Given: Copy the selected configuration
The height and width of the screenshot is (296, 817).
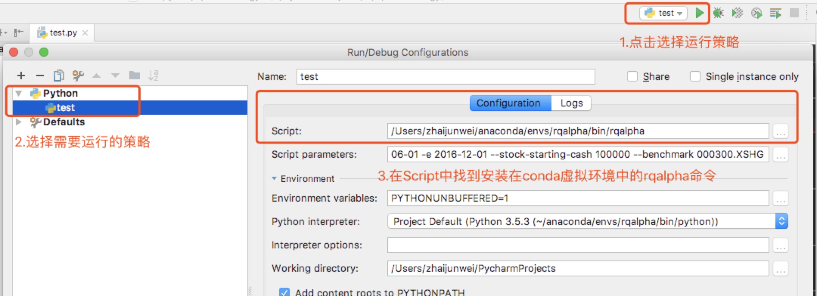Looking at the screenshot, I should [59, 76].
